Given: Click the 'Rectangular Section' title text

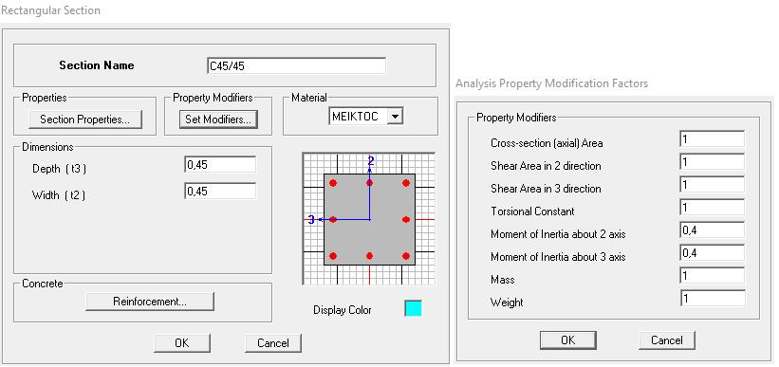Looking at the screenshot, I should pos(50,10).
